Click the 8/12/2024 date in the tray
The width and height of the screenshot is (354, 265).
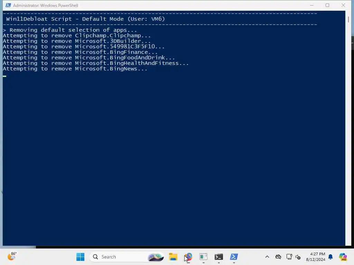pos(316,259)
